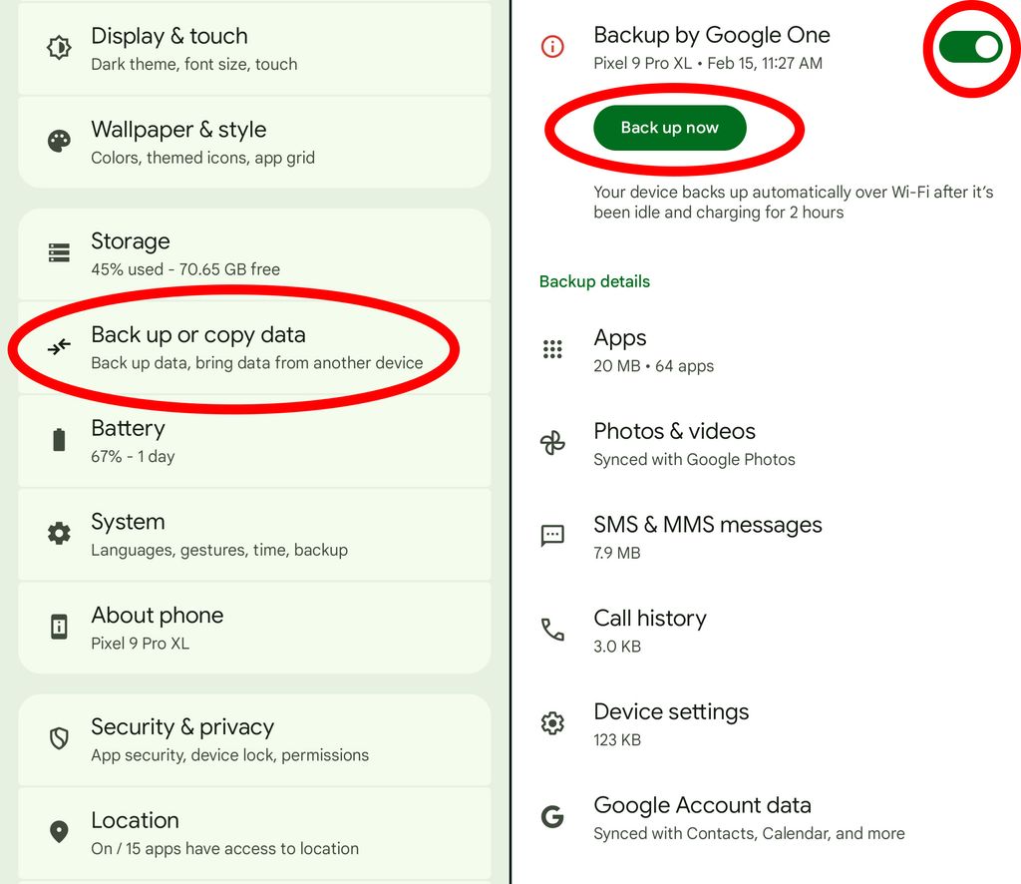Select the Wallpaper & style palette icon

click(59, 141)
